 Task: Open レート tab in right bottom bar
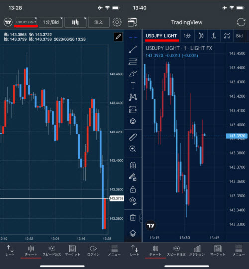click(x=135, y=251)
